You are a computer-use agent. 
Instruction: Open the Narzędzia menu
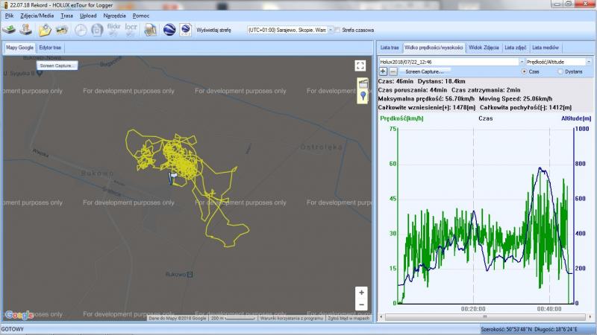(114, 15)
